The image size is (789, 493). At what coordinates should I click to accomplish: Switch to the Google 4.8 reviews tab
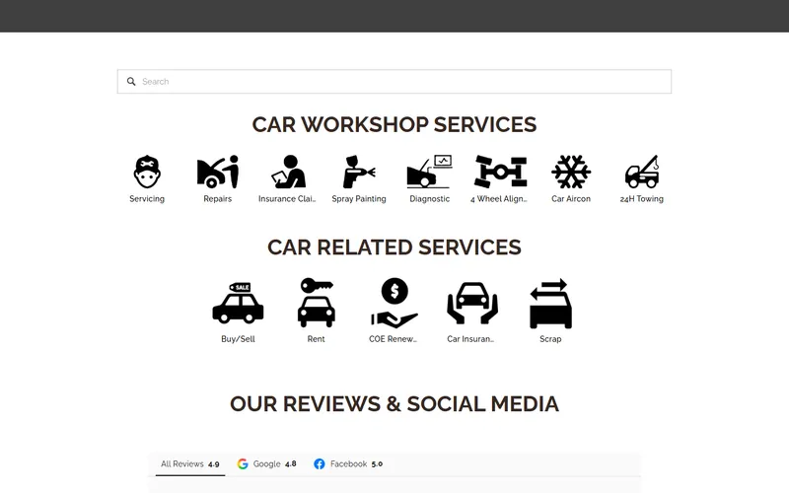click(266, 464)
